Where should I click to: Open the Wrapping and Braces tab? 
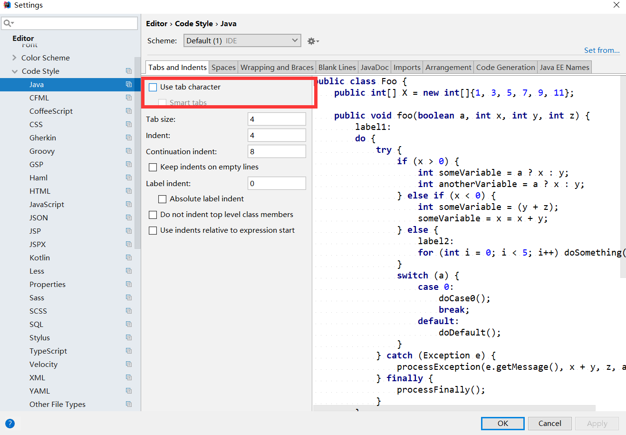point(277,68)
